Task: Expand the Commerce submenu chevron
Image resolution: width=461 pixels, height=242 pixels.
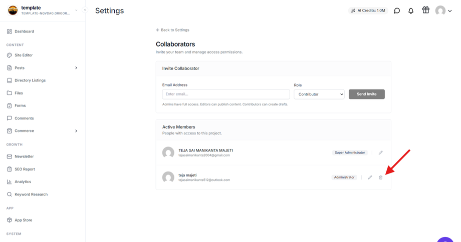Action: (76, 131)
